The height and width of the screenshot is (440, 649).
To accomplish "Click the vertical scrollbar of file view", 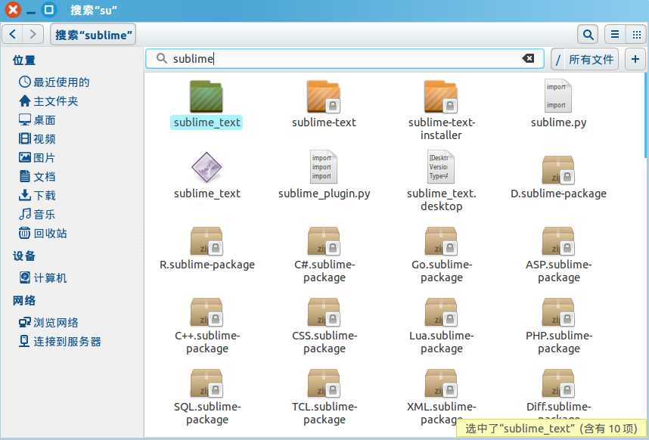I will point(647,115).
